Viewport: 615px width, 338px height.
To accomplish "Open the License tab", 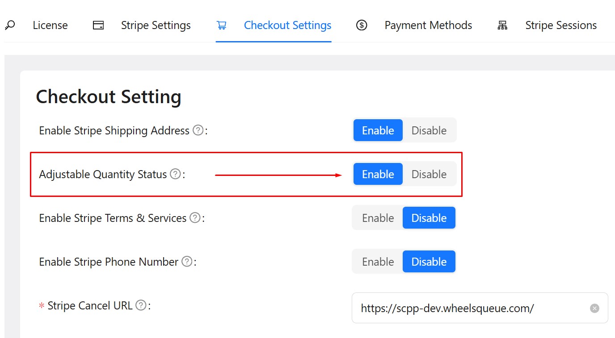I will pyautogui.click(x=50, y=25).
